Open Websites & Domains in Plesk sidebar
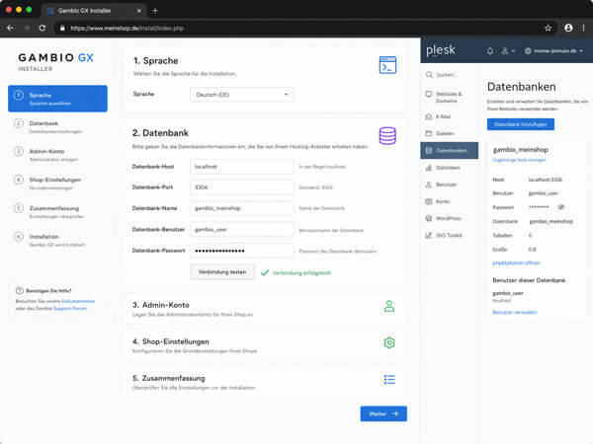593x444 pixels. coord(449,97)
